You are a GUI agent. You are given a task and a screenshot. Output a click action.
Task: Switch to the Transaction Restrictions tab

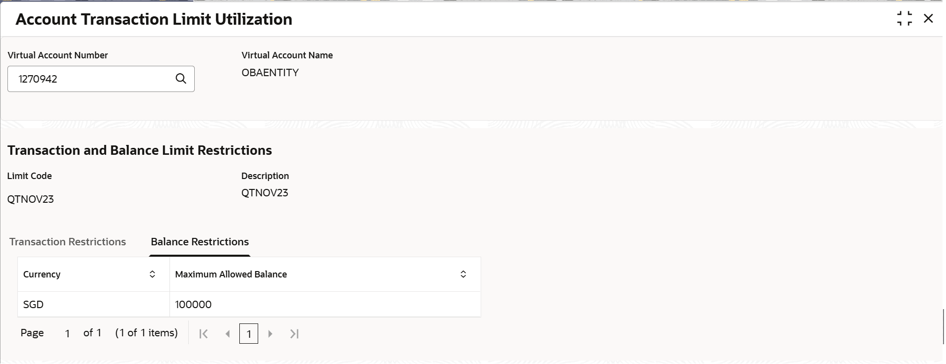pos(67,242)
